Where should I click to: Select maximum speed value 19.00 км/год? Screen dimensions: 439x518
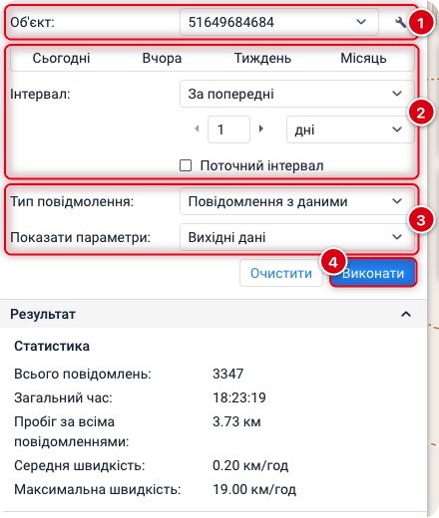[254, 489]
